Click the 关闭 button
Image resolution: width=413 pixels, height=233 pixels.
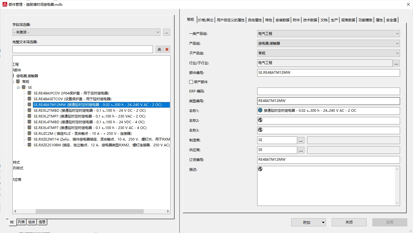click(x=349, y=222)
